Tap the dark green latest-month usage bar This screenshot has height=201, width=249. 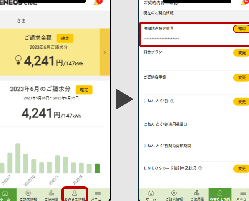pyautogui.click(x=97, y=168)
